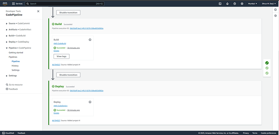Open the History page in sidebar

point(15,66)
